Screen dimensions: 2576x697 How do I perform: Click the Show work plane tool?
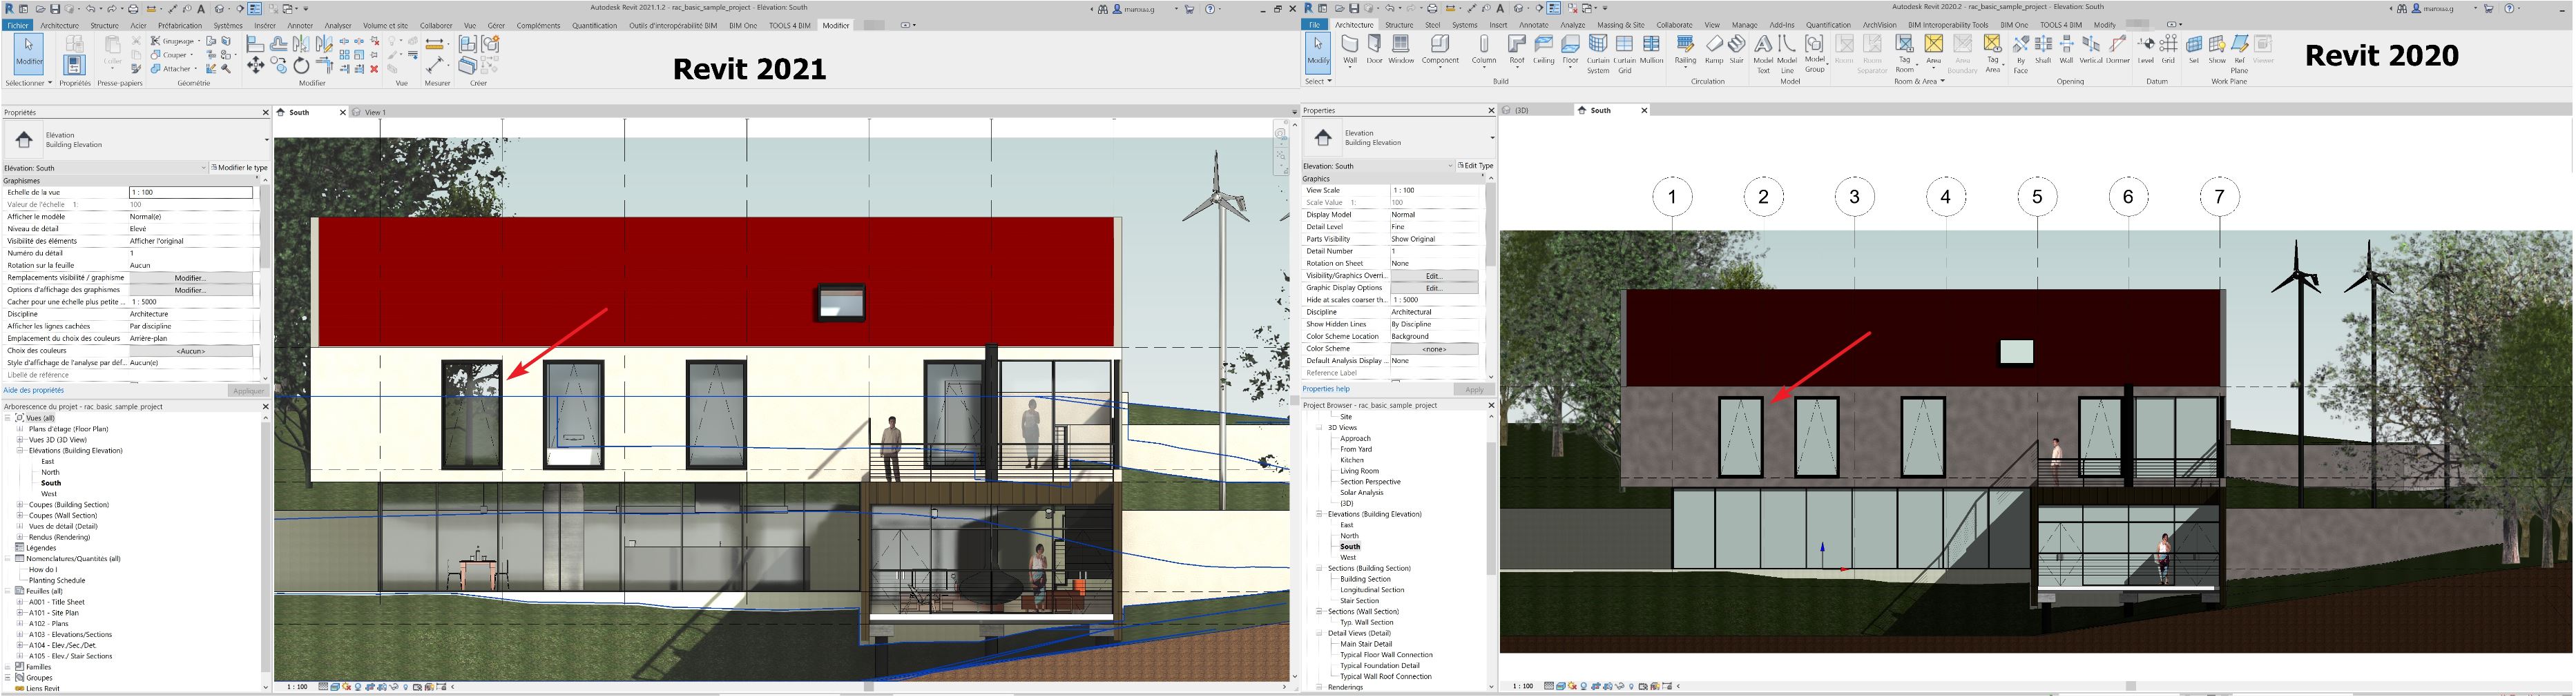(x=2217, y=50)
